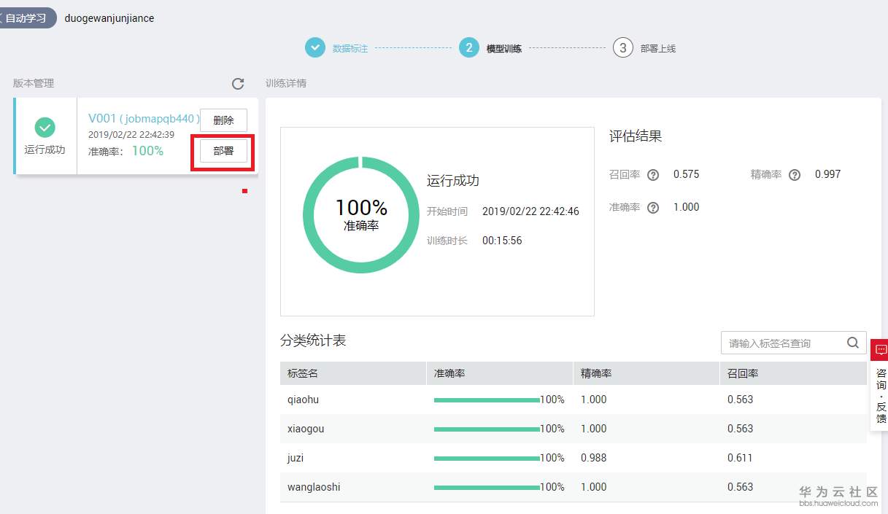Click juzi recall value 0.611
Image resolution: width=888 pixels, height=514 pixels.
point(740,458)
